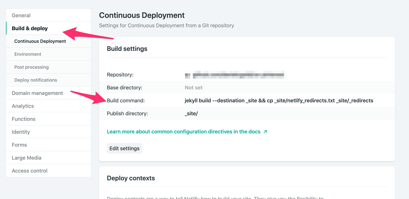Open the Analytics section

tap(23, 106)
